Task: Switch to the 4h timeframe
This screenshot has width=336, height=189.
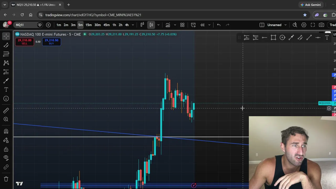Action: 127,25
